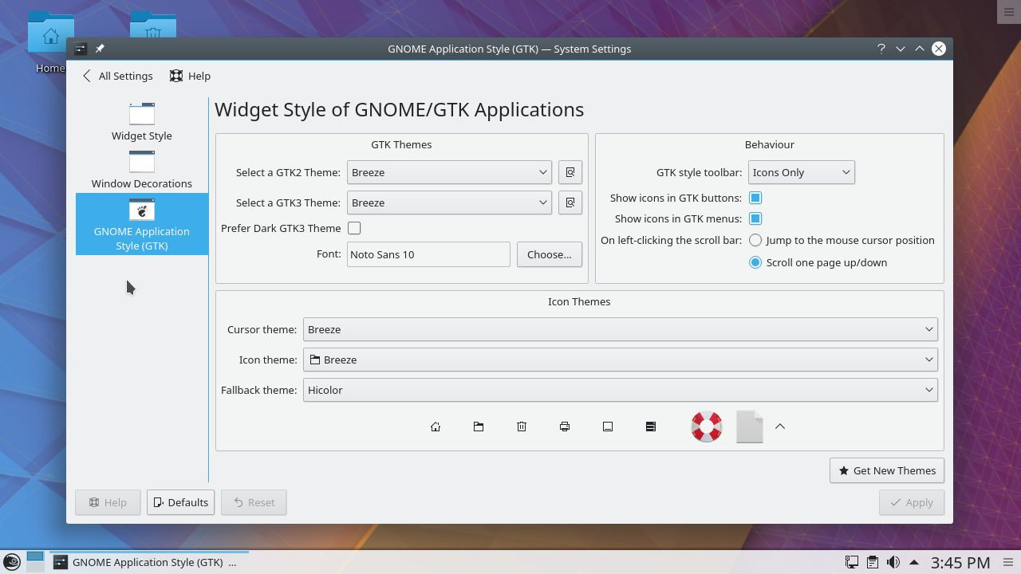Screen dimensions: 1021x574
Task: Open the Cursor theme dropdown
Action: [x=620, y=329]
